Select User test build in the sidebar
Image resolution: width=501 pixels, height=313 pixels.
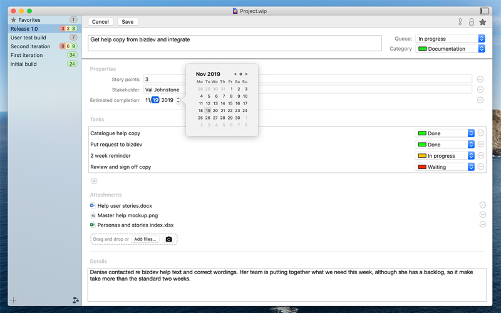pyautogui.click(x=44, y=38)
